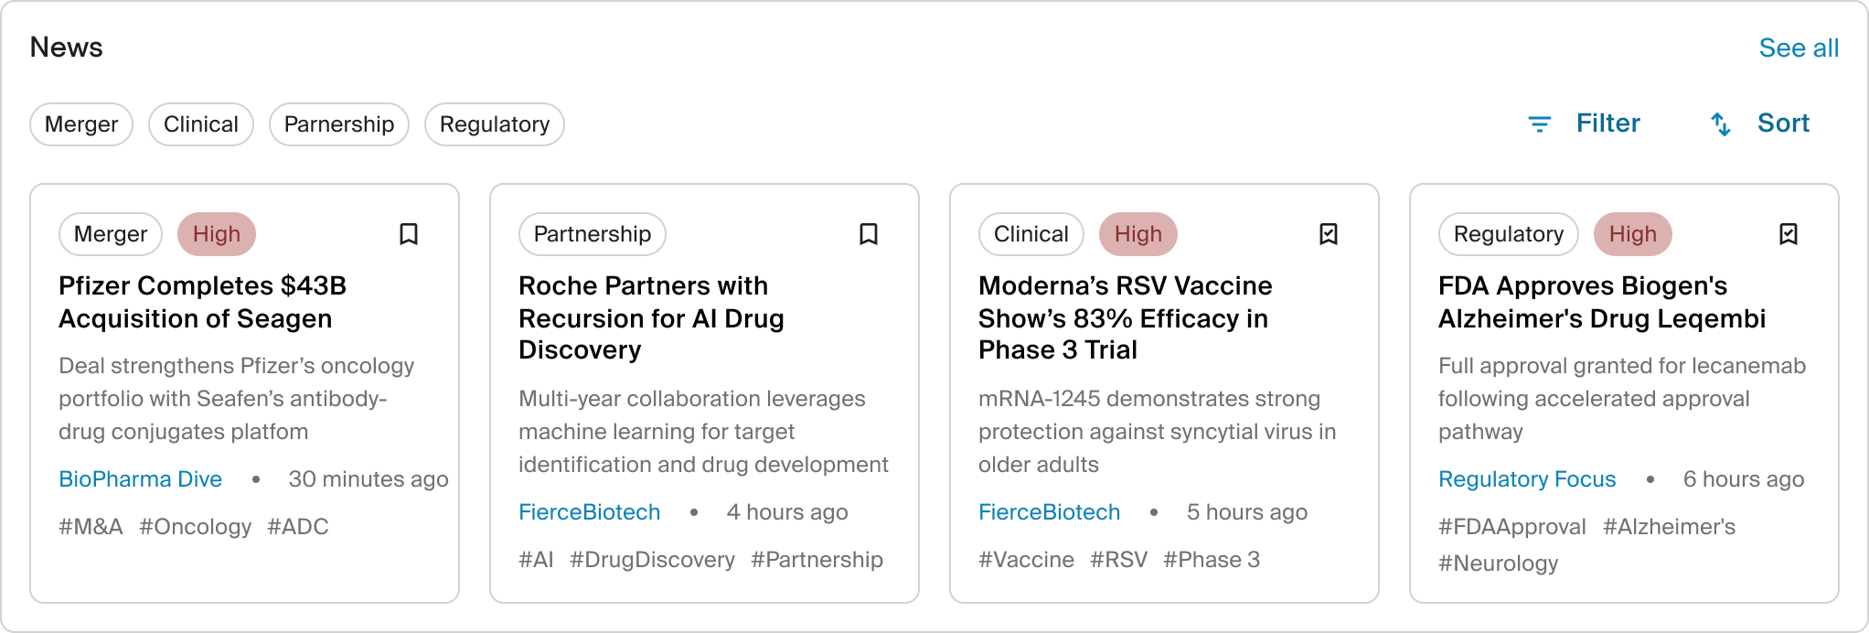Toggle bookmark on FDA Biogen Leqembi article
The height and width of the screenshot is (633, 1869).
click(x=1789, y=234)
